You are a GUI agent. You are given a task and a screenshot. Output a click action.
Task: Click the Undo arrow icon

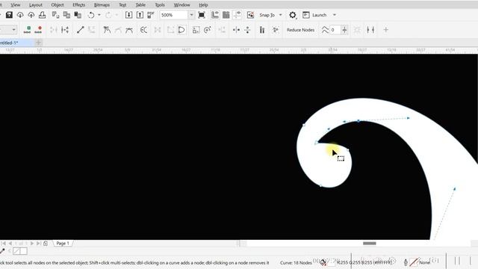(91, 15)
